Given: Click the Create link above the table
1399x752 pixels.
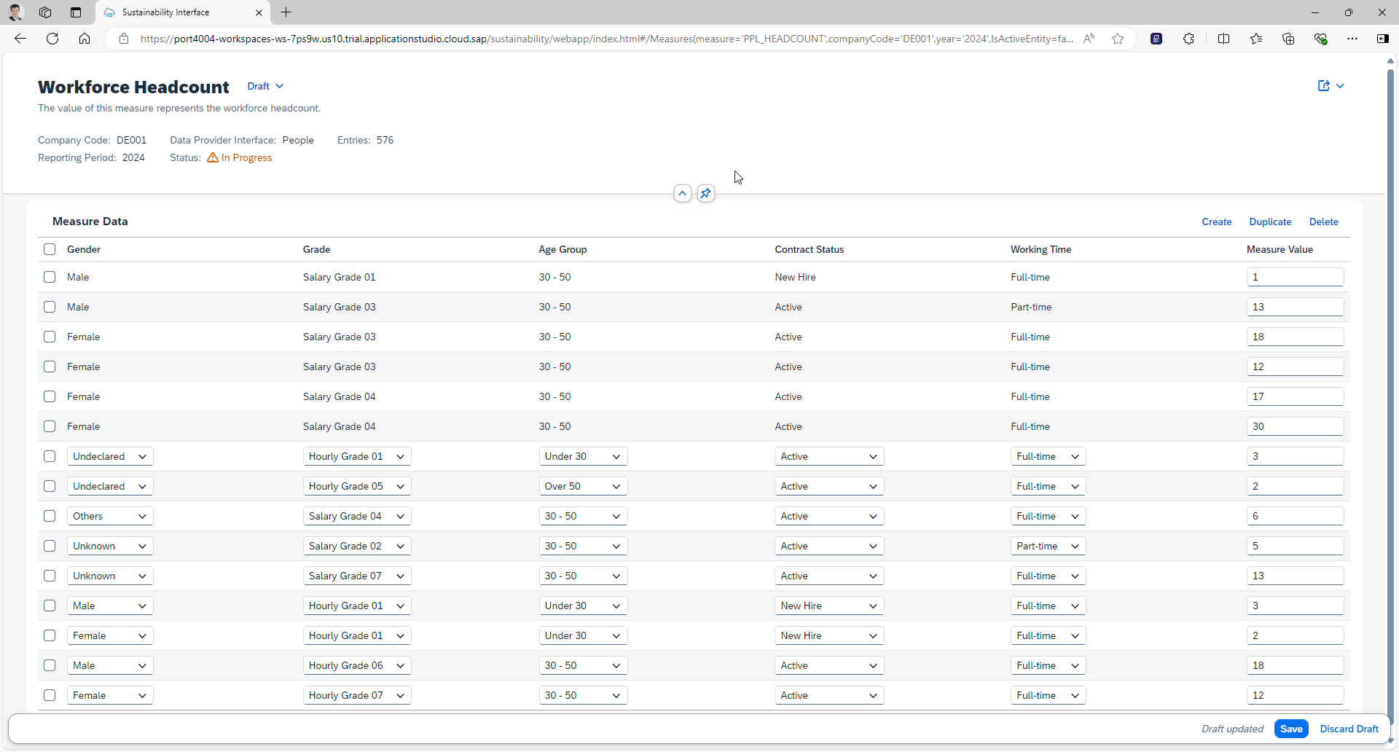Looking at the screenshot, I should [1216, 222].
